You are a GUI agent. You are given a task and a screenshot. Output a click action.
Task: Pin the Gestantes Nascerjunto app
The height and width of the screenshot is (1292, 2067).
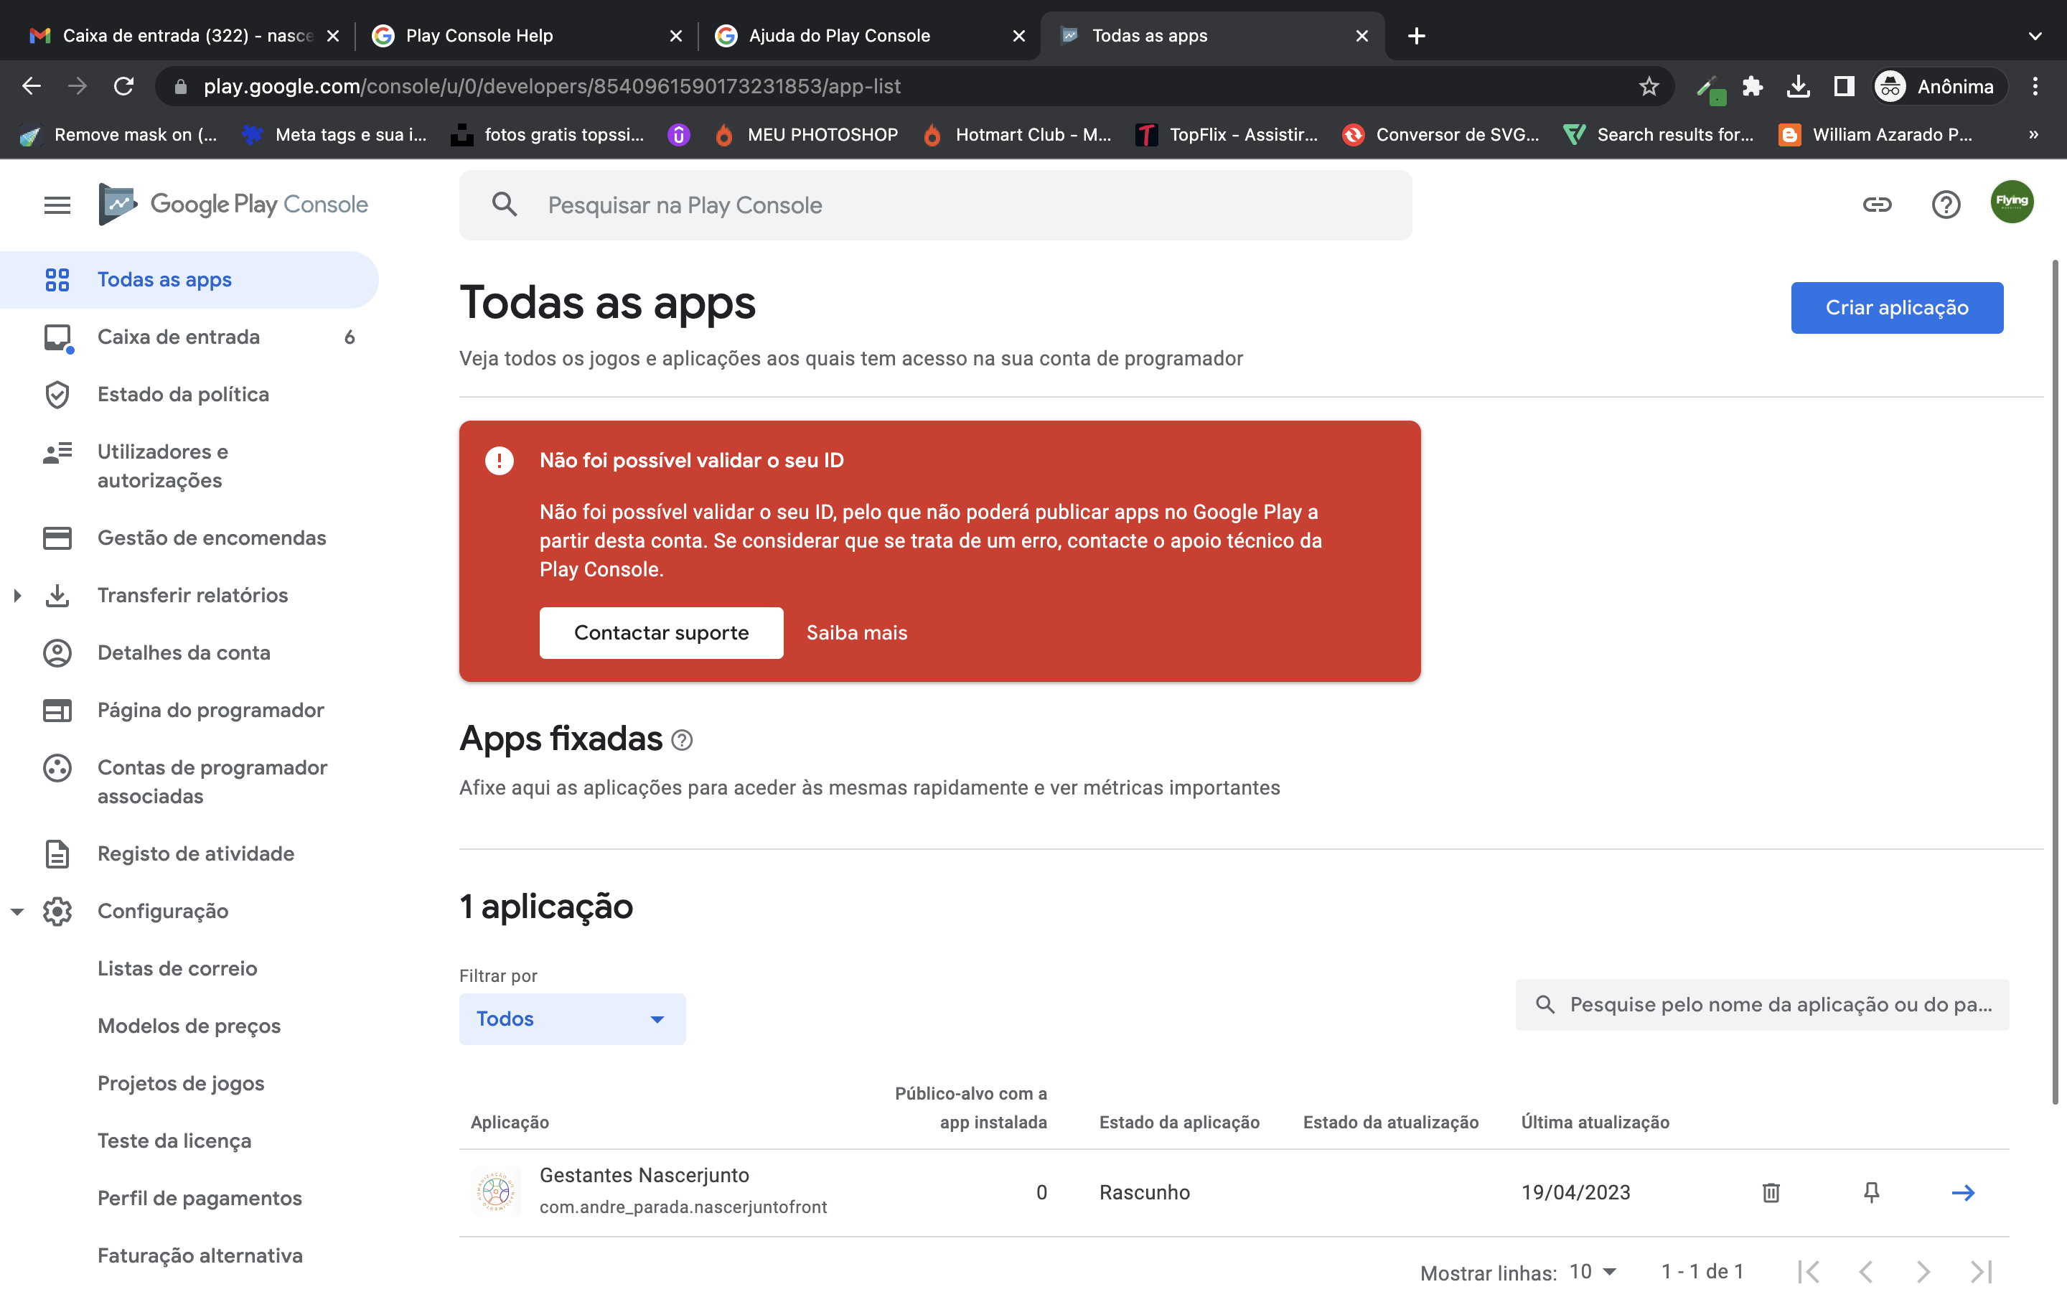pyautogui.click(x=1870, y=1193)
